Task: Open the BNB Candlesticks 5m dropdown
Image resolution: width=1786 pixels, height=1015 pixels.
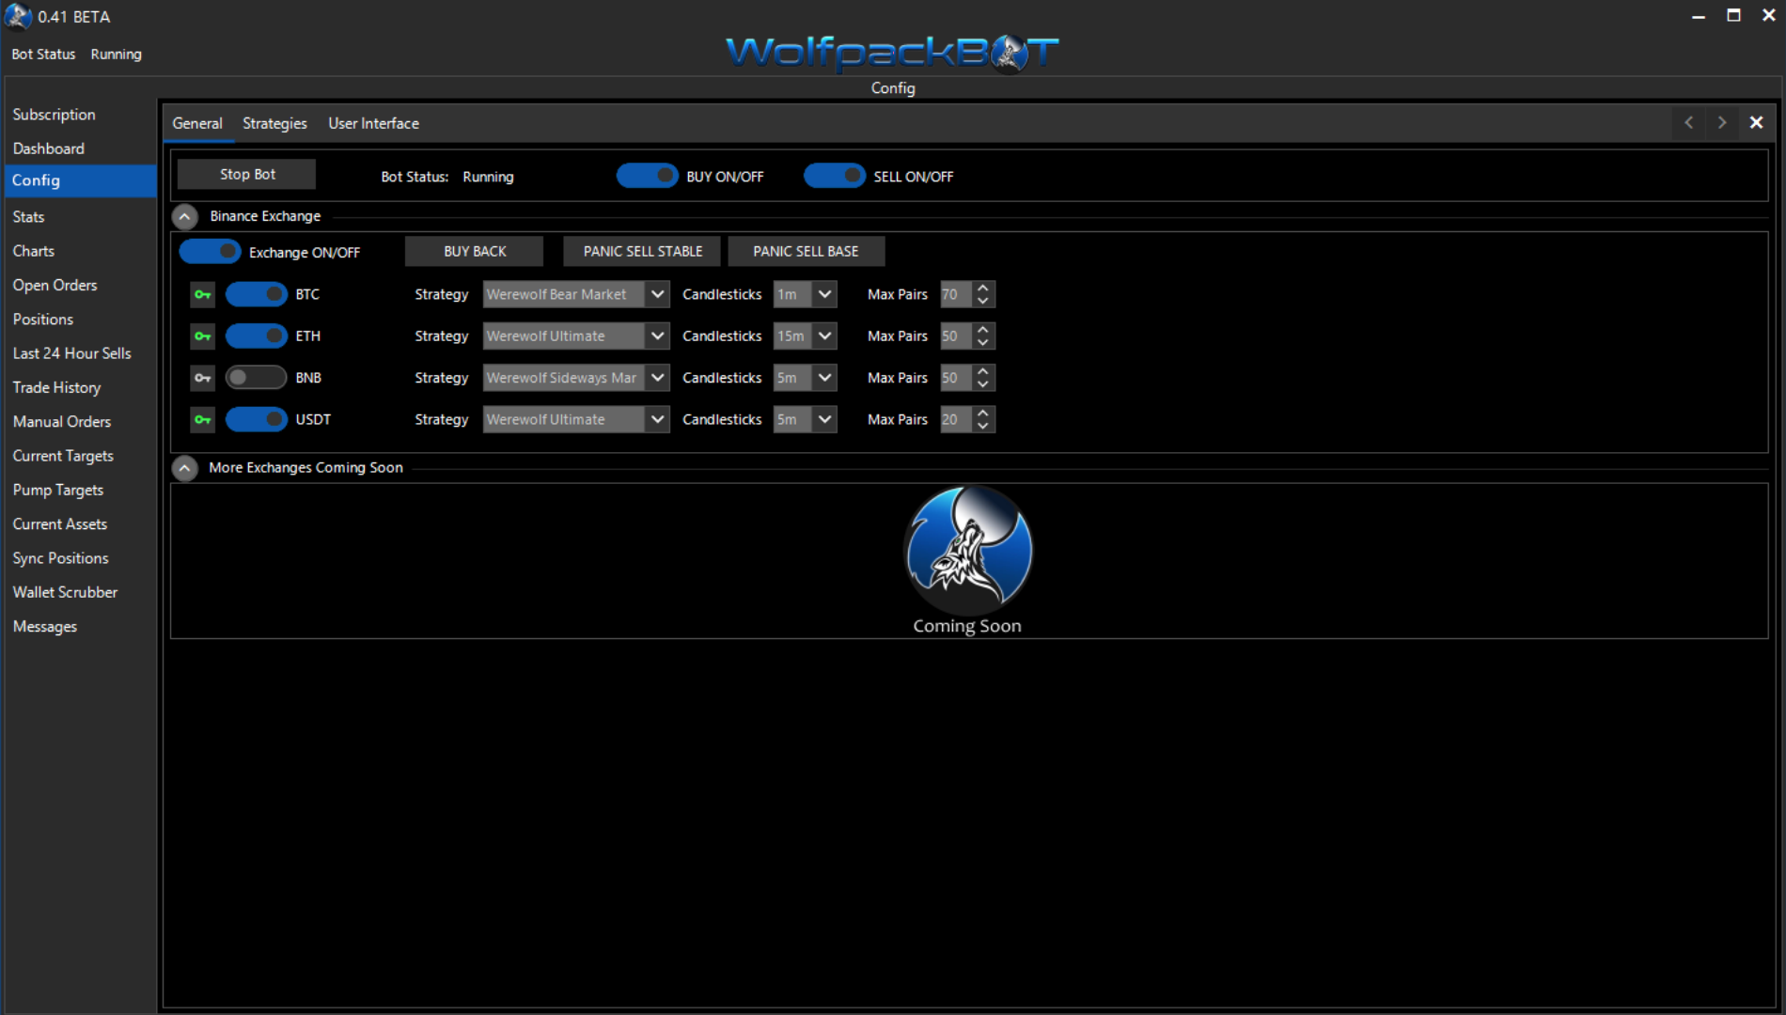Action: (805, 377)
